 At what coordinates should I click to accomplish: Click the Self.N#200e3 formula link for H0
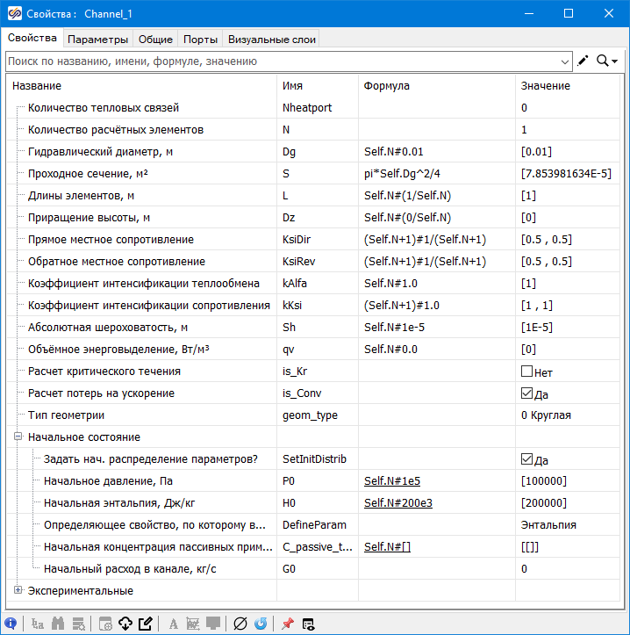(x=399, y=503)
